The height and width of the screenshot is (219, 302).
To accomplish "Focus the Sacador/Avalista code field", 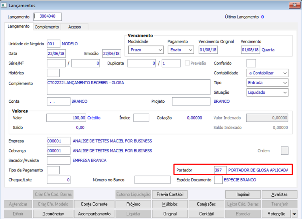I will coord(59,160).
